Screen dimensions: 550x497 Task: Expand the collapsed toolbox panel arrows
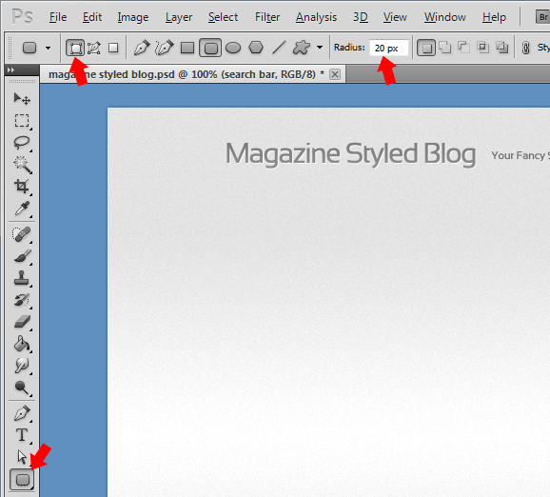coord(11,70)
